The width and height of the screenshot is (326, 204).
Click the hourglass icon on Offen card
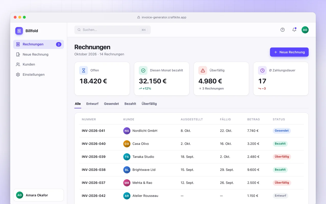point(84,70)
